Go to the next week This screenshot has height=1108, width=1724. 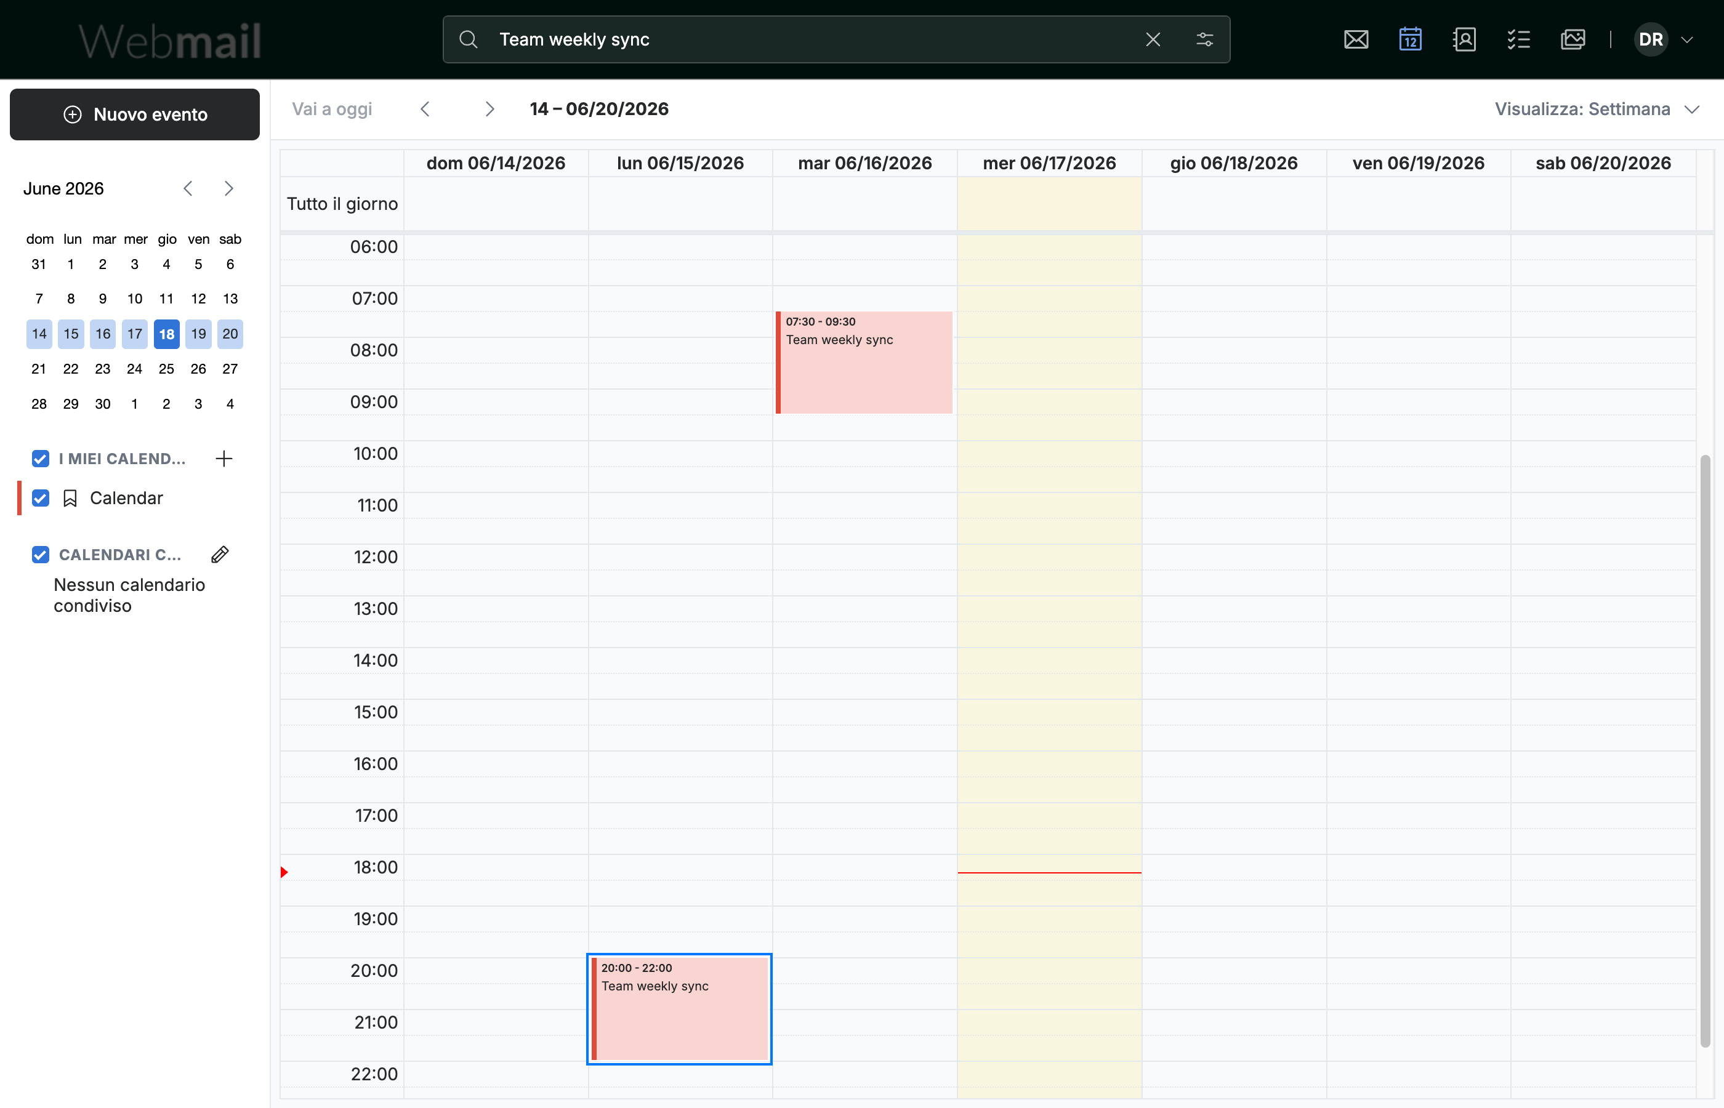pos(489,108)
